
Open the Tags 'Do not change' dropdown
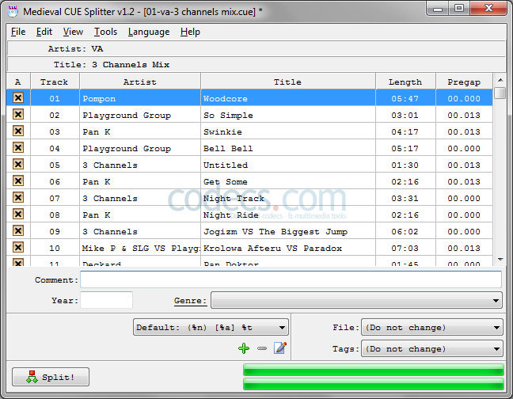point(432,348)
